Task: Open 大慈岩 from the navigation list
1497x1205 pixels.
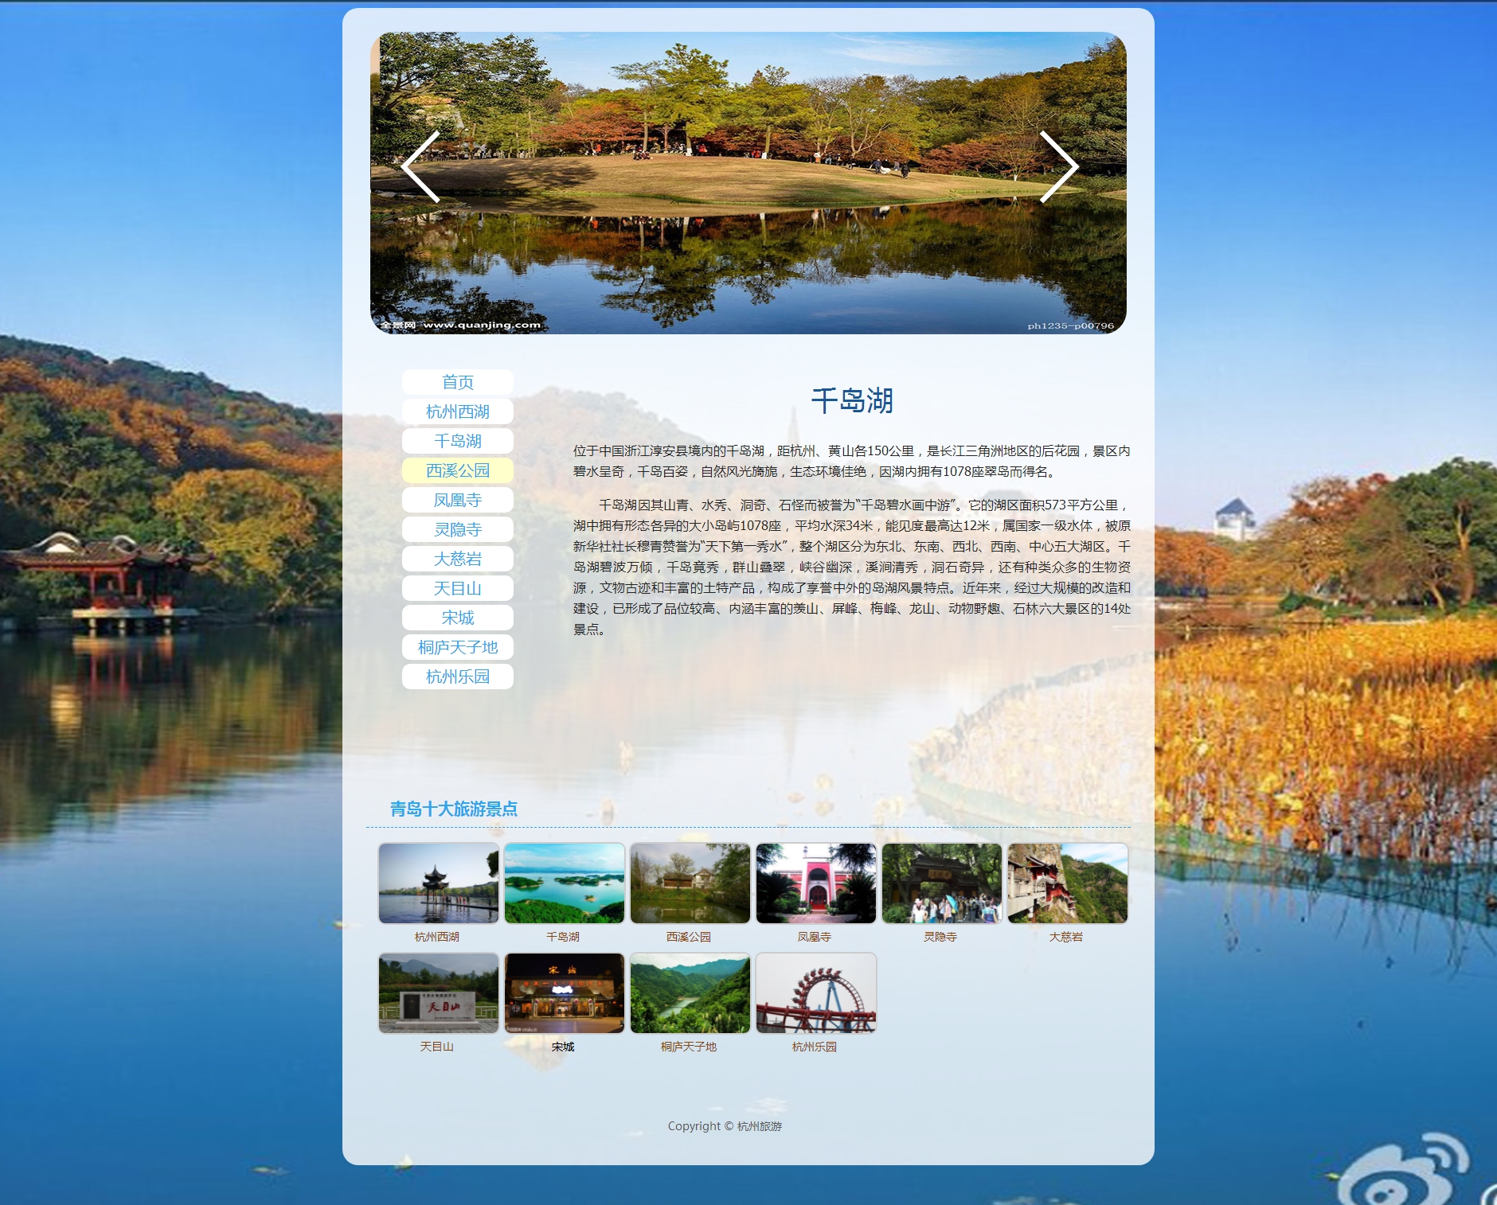Action: tap(457, 559)
